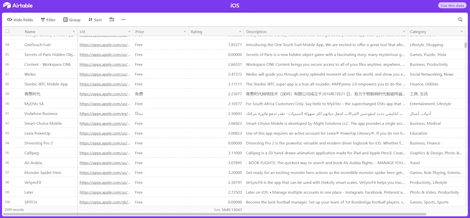Open the Sum summary at the Rating footer

click(228, 210)
